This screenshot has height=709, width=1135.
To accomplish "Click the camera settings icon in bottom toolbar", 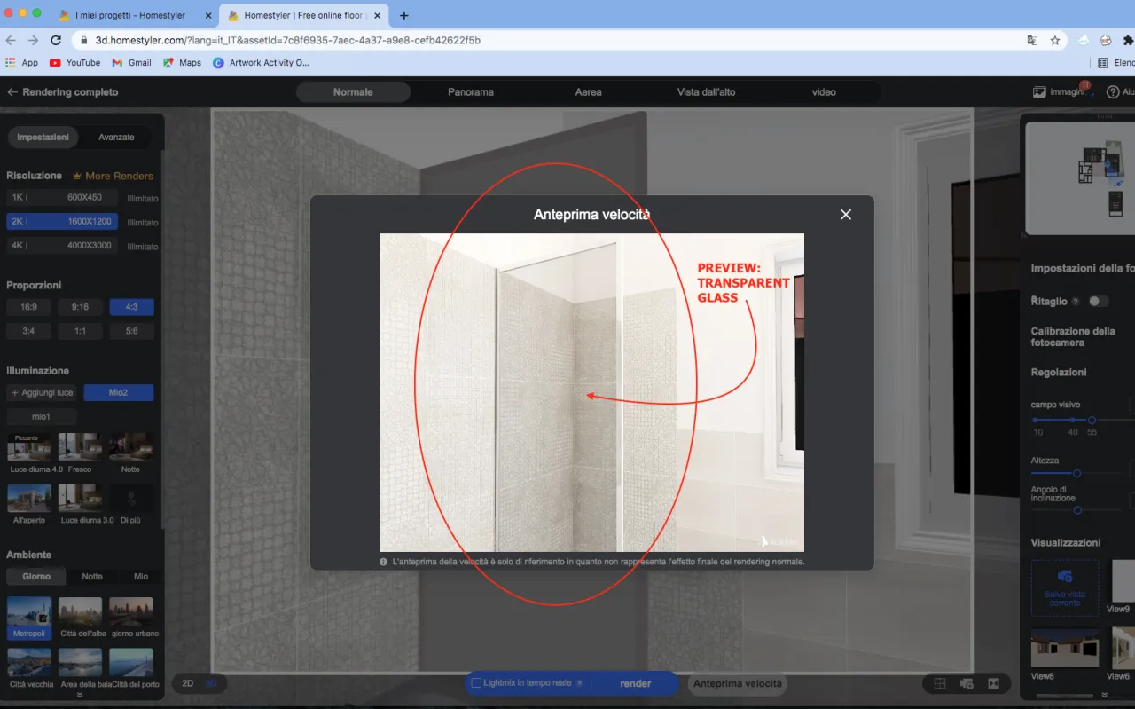I will click(x=967, y=683).
